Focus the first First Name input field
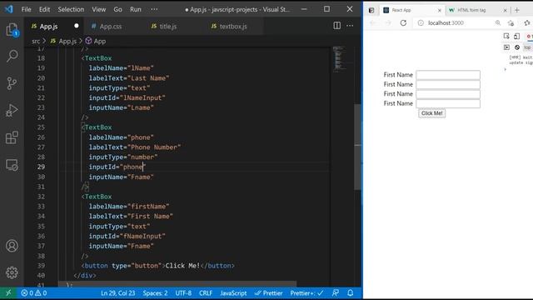The height and width of the screenshot is (300, 533). coord(448,75)
